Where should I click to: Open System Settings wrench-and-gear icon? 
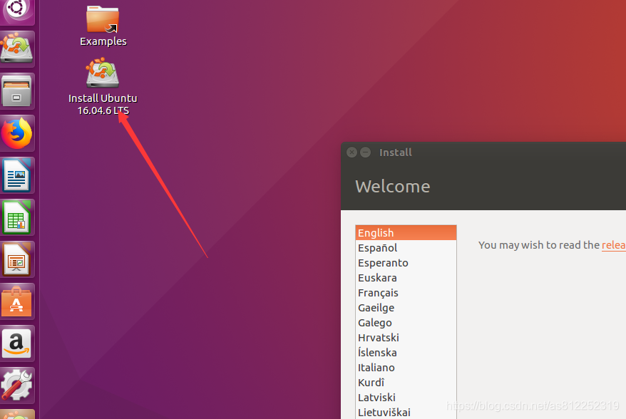(17, 386)
